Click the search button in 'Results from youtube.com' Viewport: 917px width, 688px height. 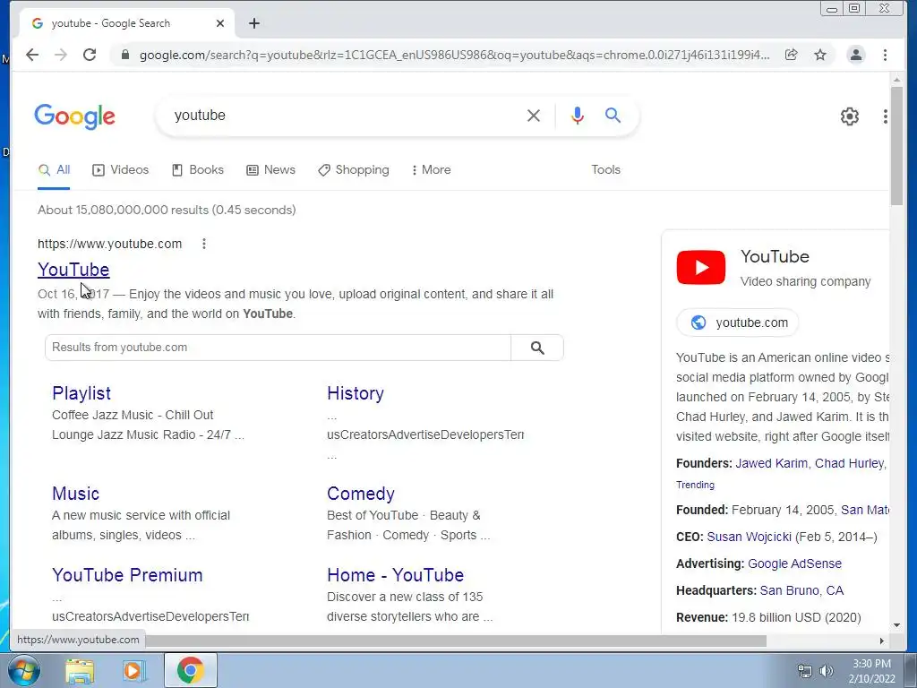coord(537,348)
